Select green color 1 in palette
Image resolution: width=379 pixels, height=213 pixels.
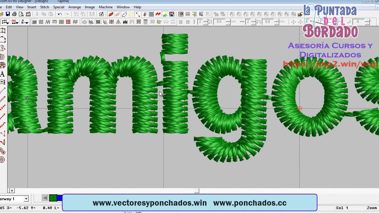53,198
